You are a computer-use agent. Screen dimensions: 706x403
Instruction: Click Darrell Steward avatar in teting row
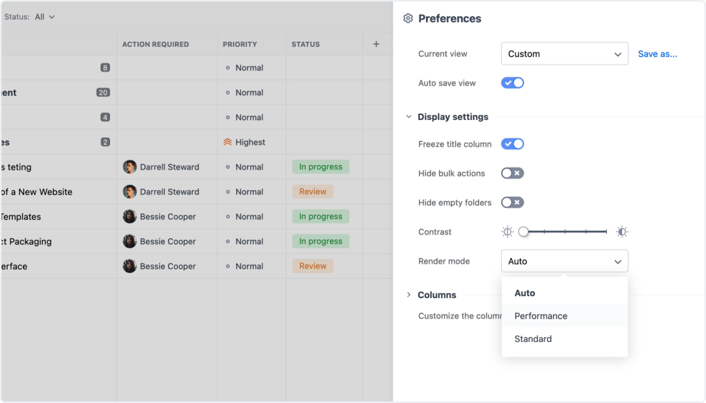(129, 167)
